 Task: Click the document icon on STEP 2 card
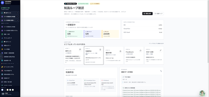100,50
